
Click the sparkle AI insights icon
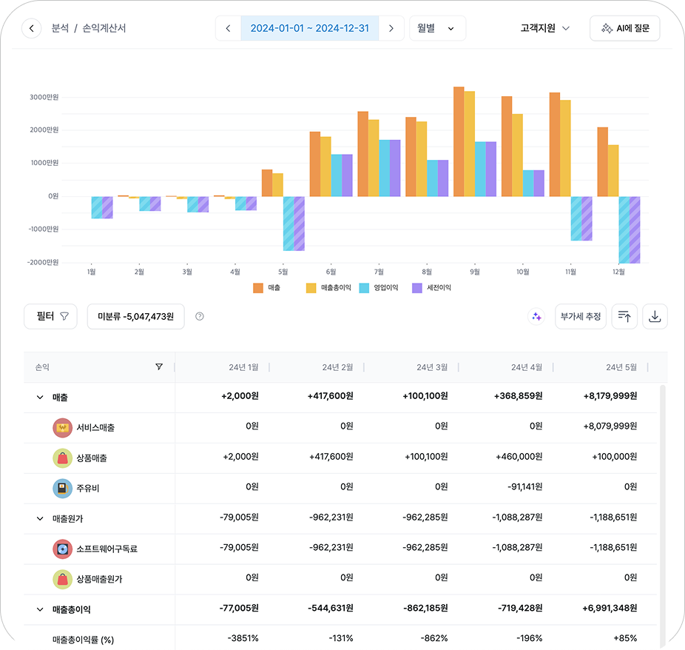537,317
